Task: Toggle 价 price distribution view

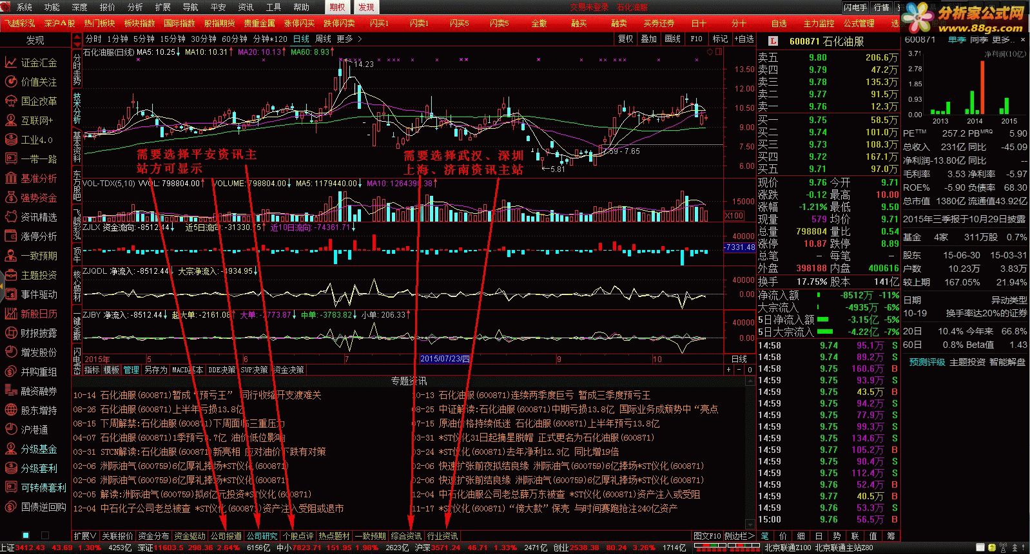Action: pyautogui.click(x=782, y=536)
